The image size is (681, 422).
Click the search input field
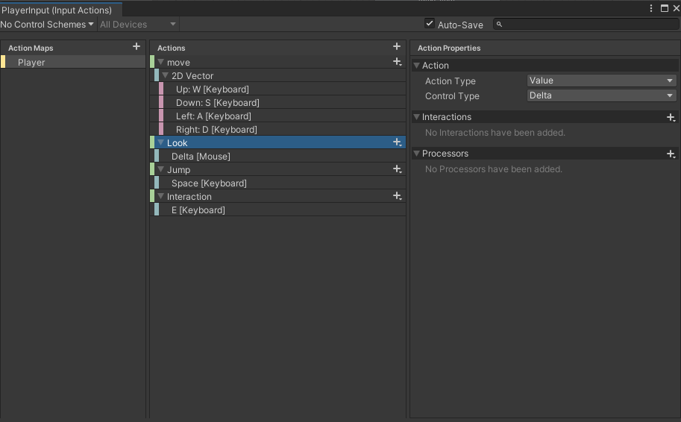586,25
